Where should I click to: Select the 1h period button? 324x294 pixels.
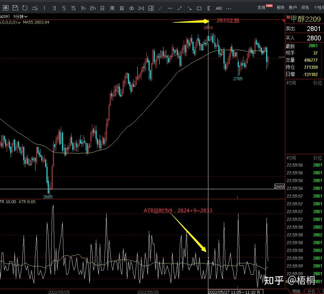tap(83, 8)
